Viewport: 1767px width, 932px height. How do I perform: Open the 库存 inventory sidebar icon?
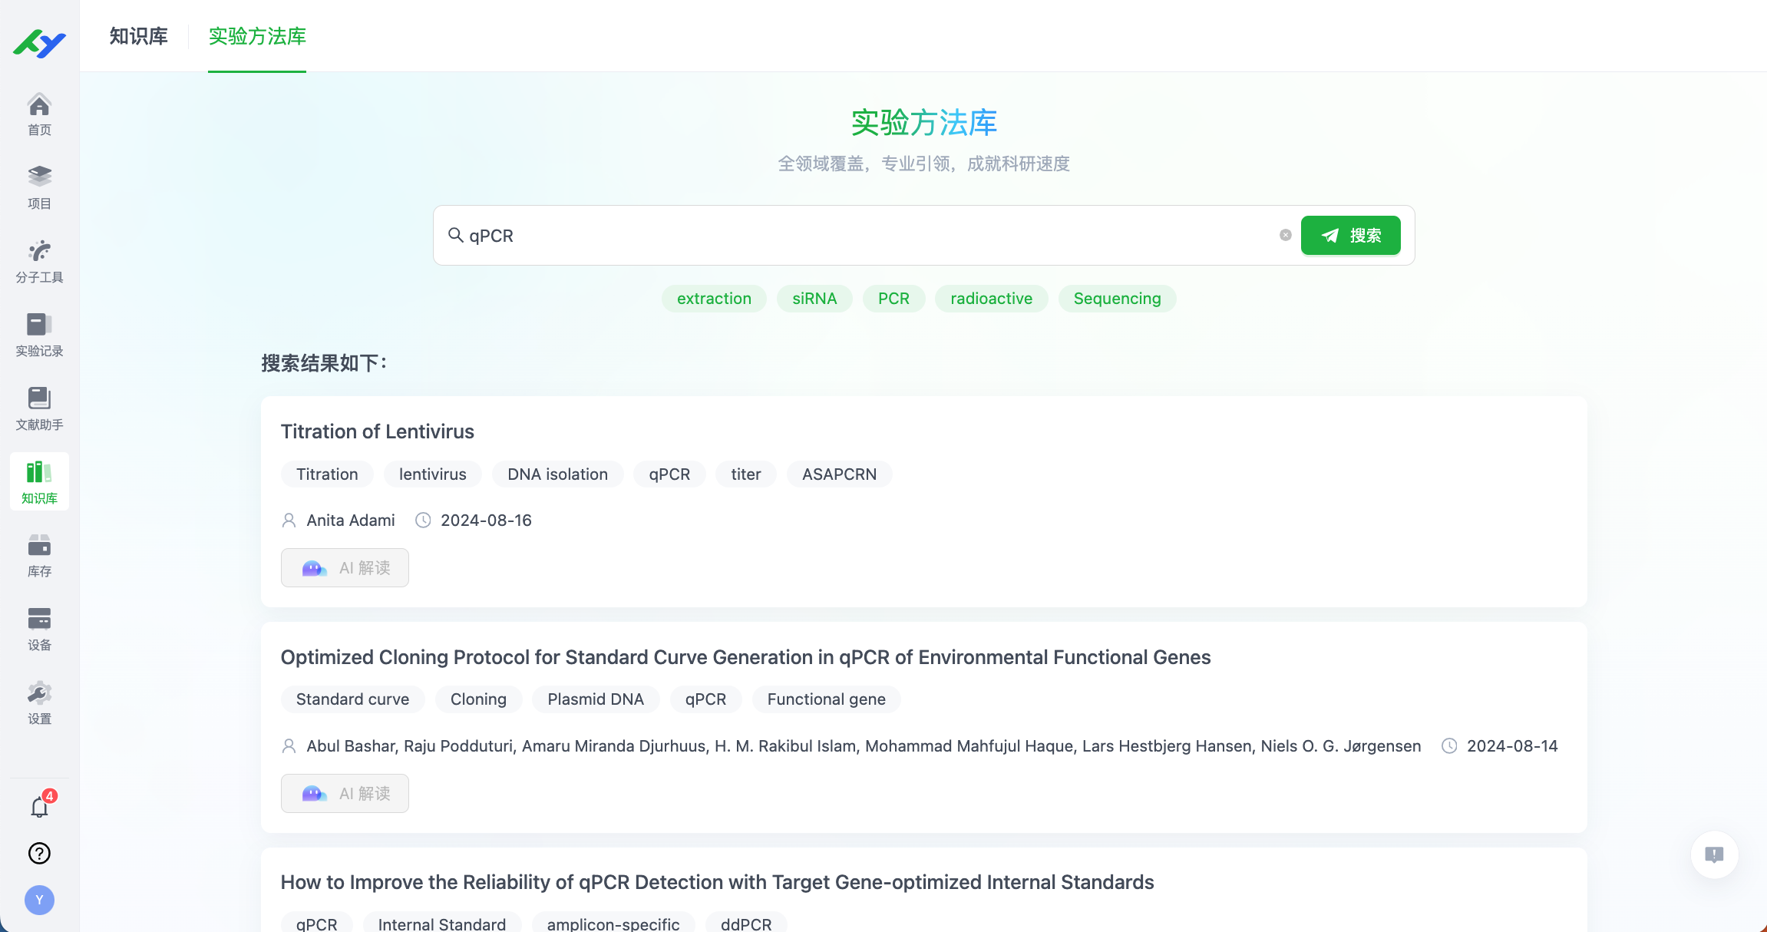point(39,555)
